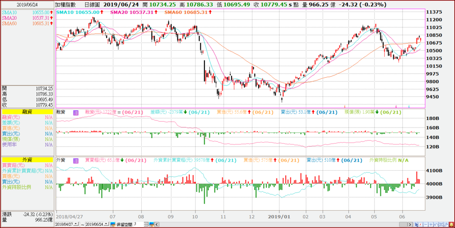The width and height of the screenshot is (455, 228).
Task: Click 外資累計買賣超(元) row in left panel
Action: [x=27, y=171]
